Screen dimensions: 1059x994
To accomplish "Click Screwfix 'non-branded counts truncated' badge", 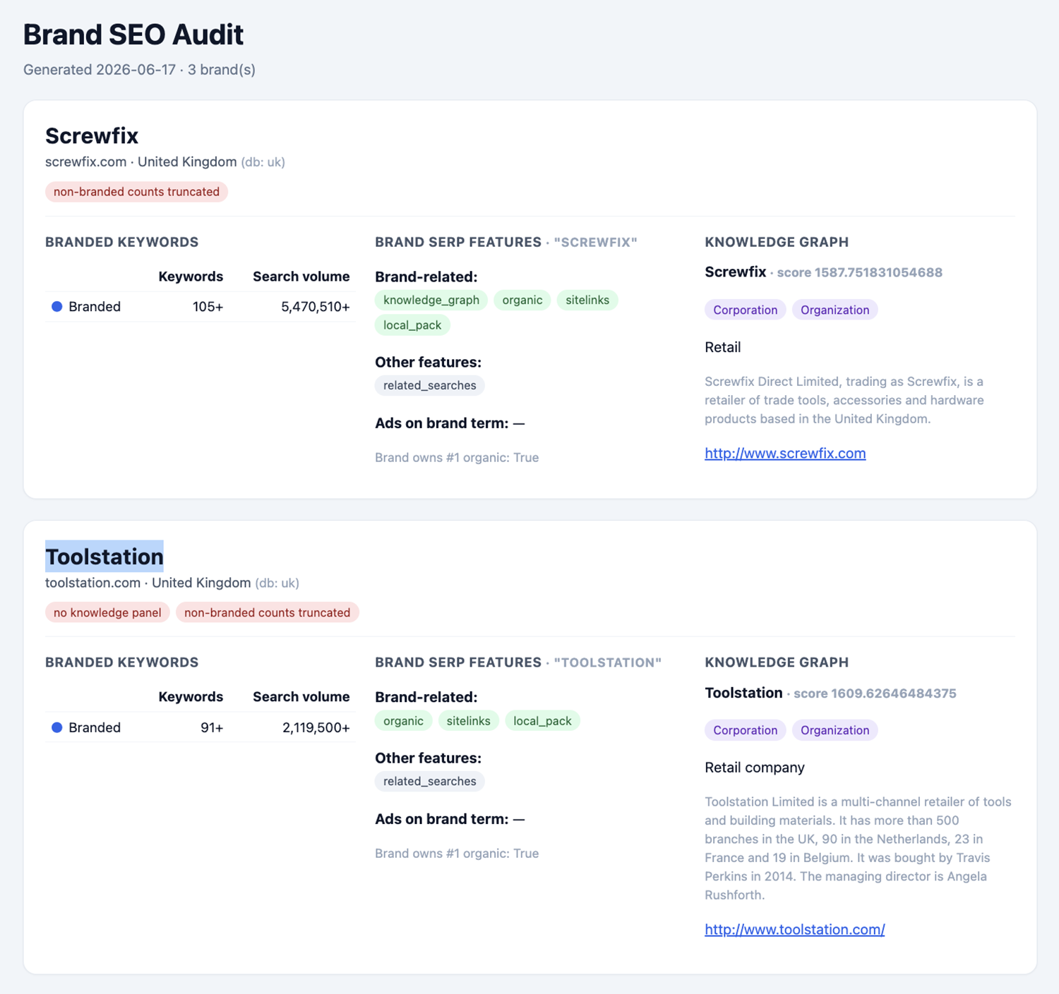I will point(136,192).
